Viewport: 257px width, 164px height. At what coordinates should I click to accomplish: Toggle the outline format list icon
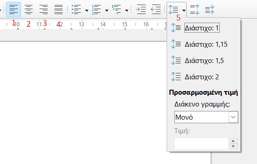click(116, 10)
